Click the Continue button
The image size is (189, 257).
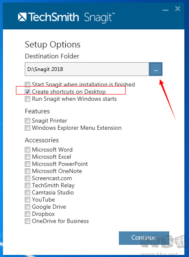(x=144, y=238)
